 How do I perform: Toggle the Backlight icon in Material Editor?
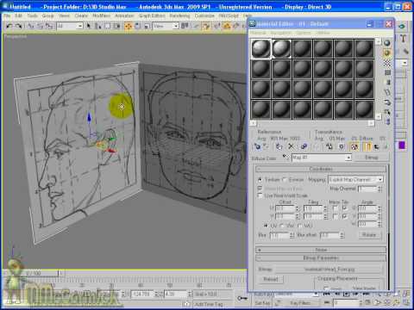pos(387,53)
